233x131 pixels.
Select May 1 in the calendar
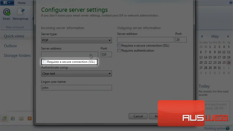[x=210, y=47]
